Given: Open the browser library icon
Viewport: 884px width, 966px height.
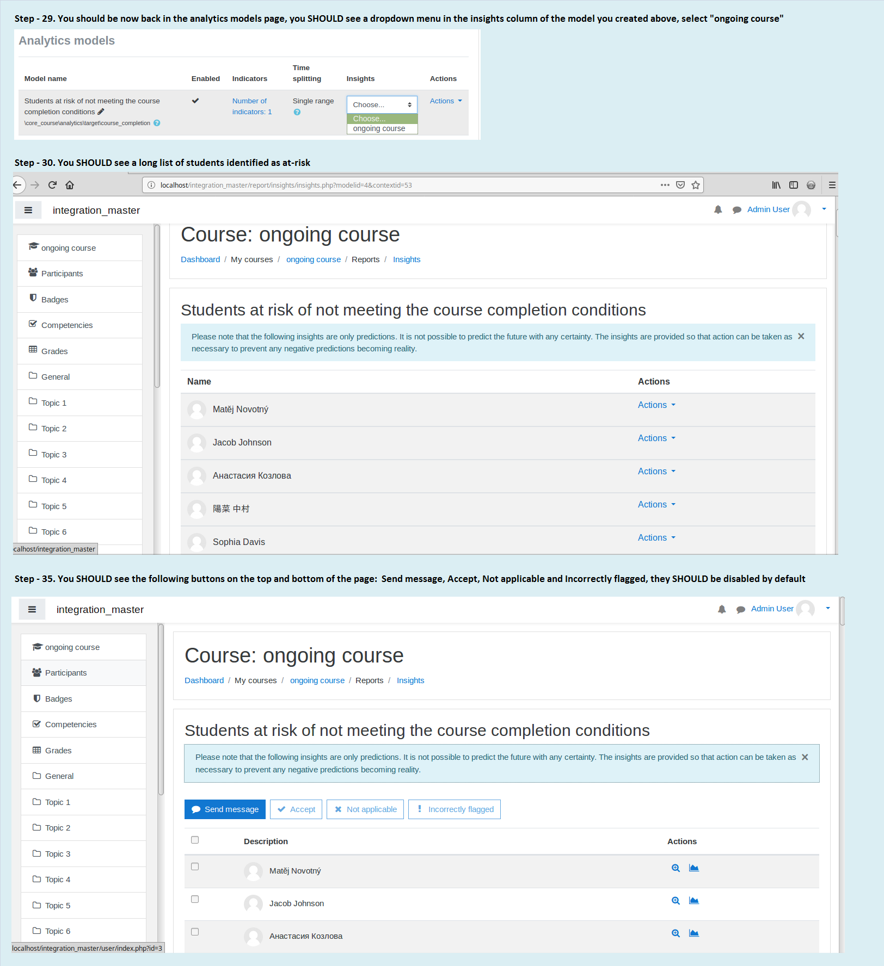Looking at the screenshot, I should (x=776, y=185).
